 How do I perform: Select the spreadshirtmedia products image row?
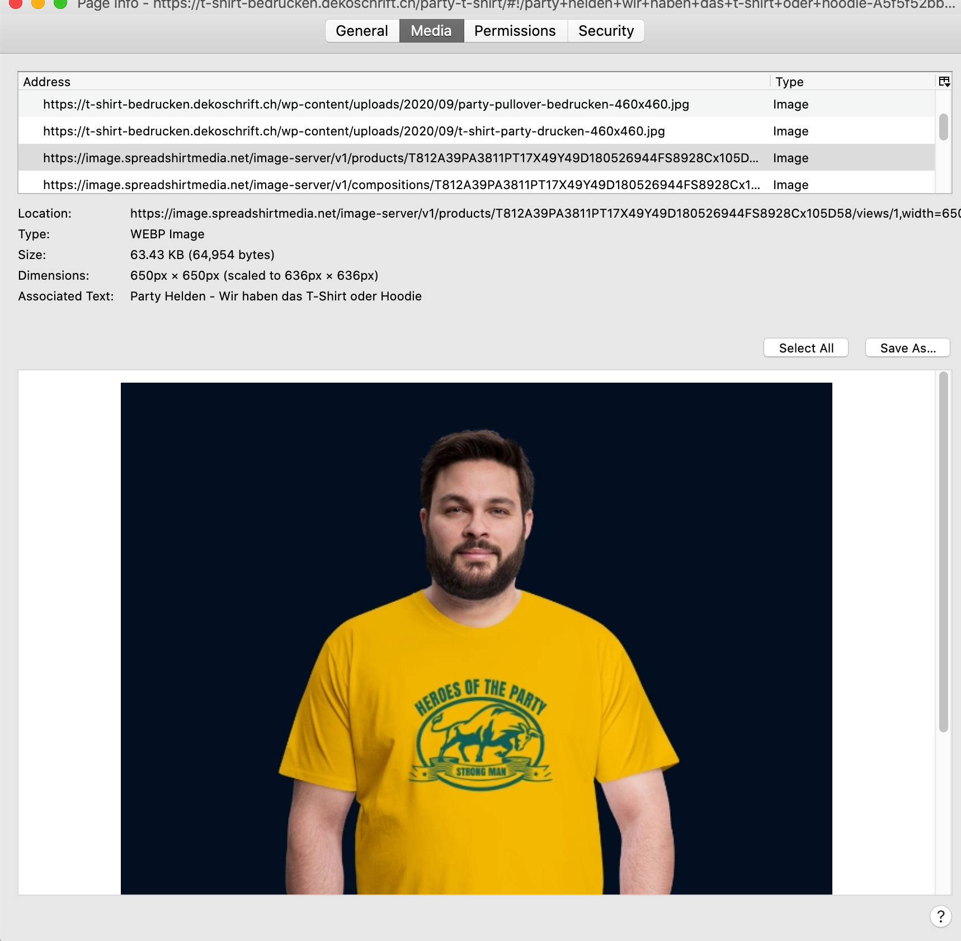pos(400,158)
